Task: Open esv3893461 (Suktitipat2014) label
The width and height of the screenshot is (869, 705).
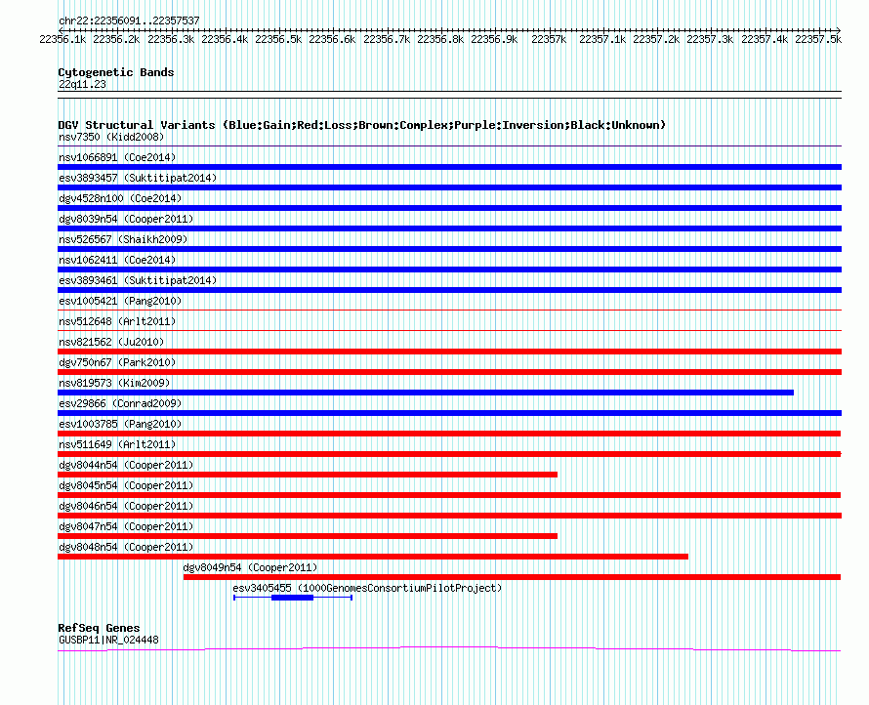Action: pos(138,280)
